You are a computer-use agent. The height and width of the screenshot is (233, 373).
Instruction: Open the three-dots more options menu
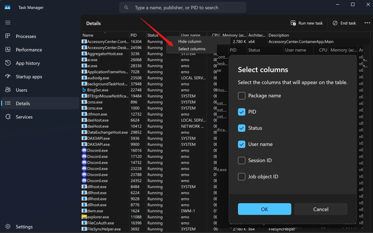click(367, 23)
